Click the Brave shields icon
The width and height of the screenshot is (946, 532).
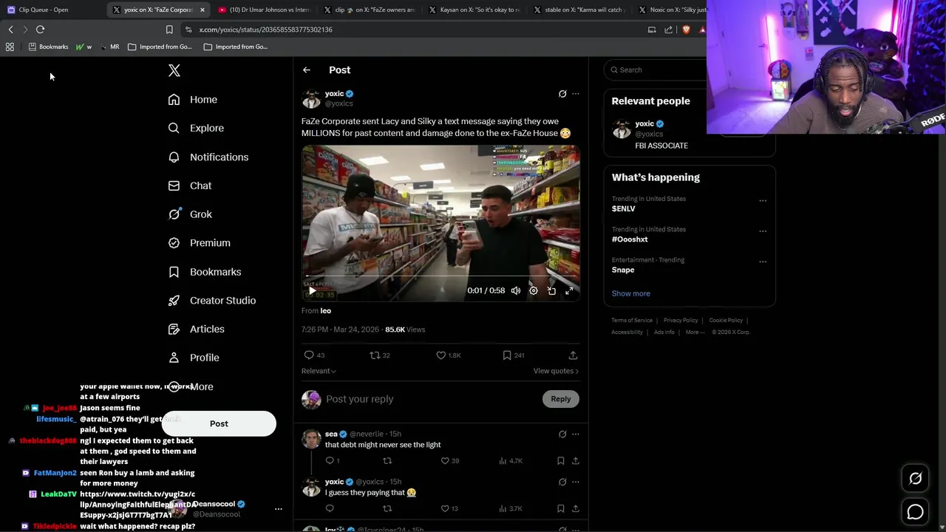[686, 30]
